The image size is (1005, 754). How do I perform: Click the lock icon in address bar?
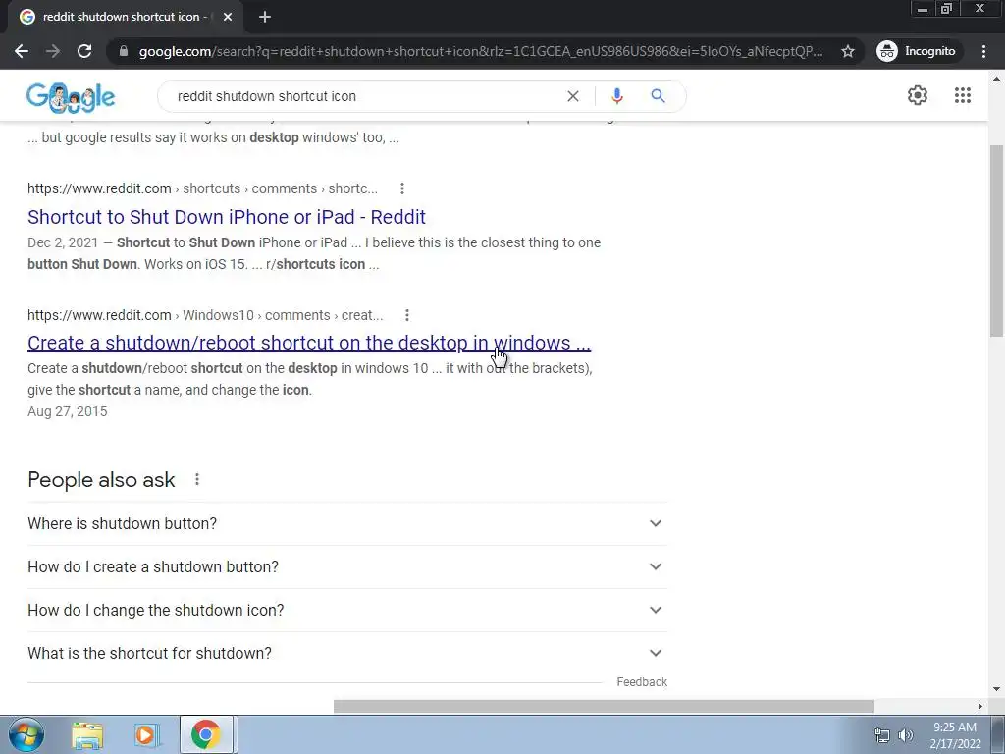click(124, 51)
